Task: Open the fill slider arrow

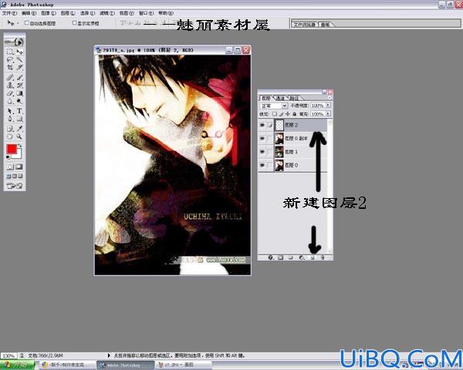Action: 328,113
